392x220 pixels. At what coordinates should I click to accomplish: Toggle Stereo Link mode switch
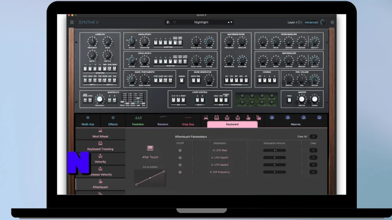click(x=226, y=100)
